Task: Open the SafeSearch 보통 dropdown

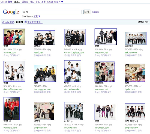Action: coord(37,16)
